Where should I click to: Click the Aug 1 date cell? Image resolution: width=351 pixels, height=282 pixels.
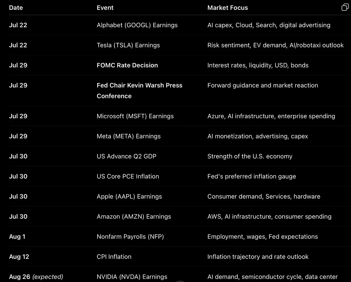17,237
